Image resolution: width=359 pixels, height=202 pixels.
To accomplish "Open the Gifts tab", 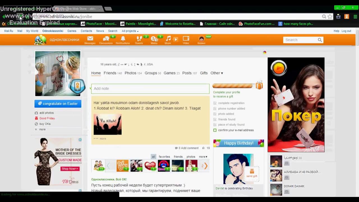I will point(204,73).
